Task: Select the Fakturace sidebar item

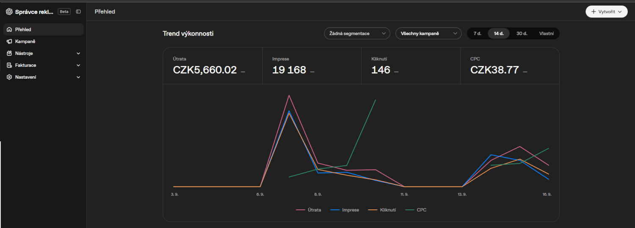Action: coord(44,65)
